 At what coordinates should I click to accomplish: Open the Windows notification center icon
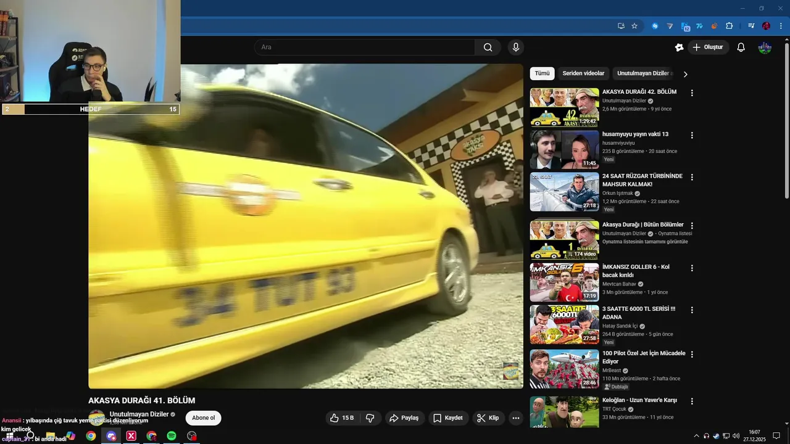(x=776, y=436)
